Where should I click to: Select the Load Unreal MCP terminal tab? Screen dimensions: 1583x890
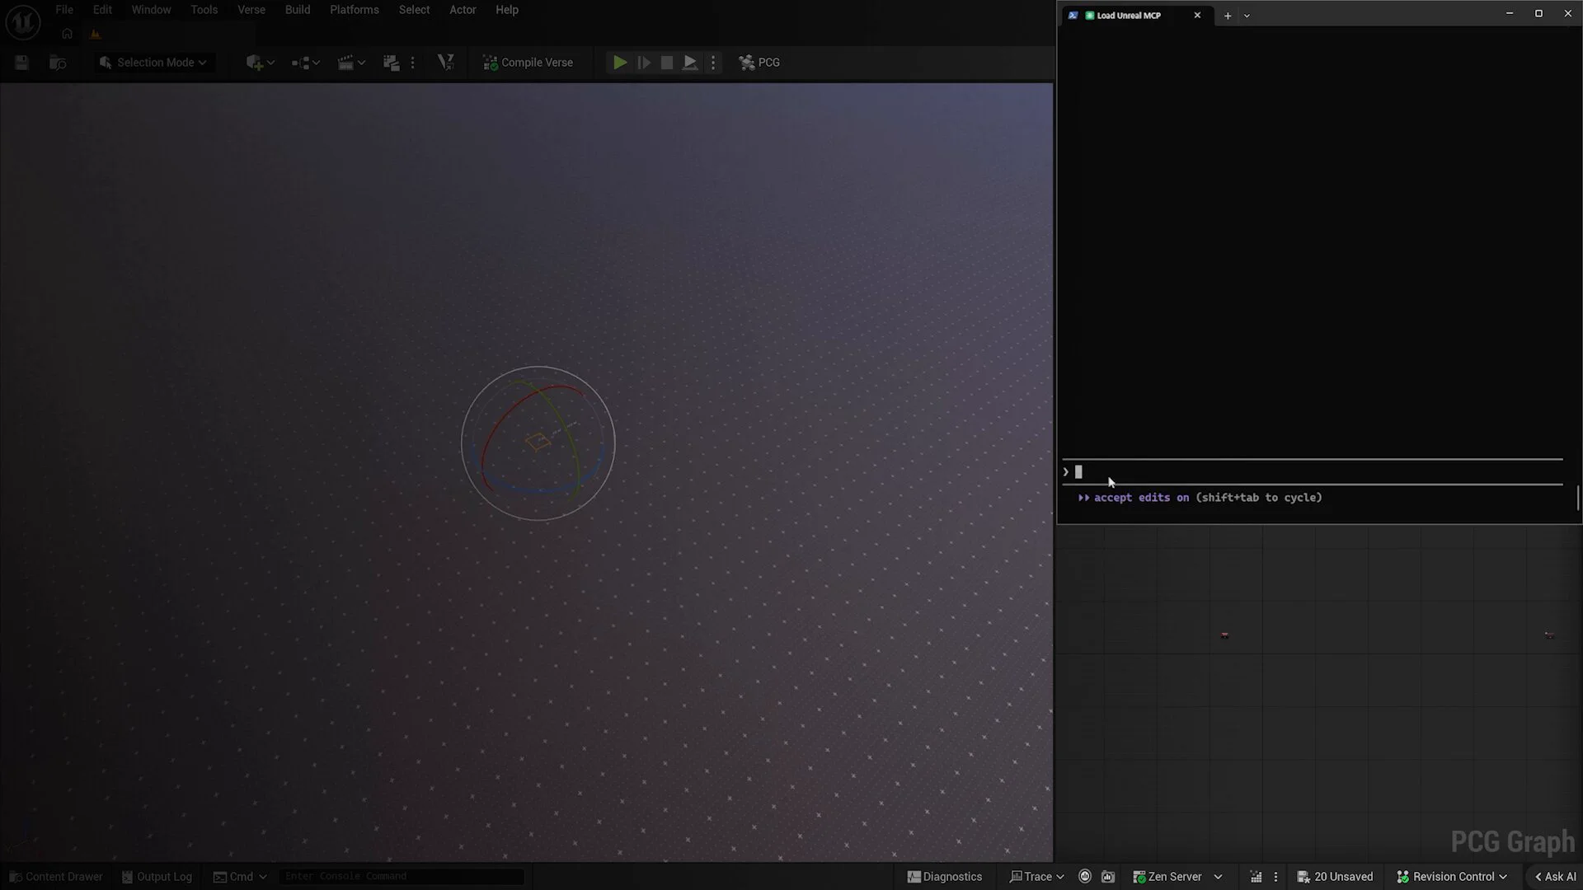pos(1134,15)
